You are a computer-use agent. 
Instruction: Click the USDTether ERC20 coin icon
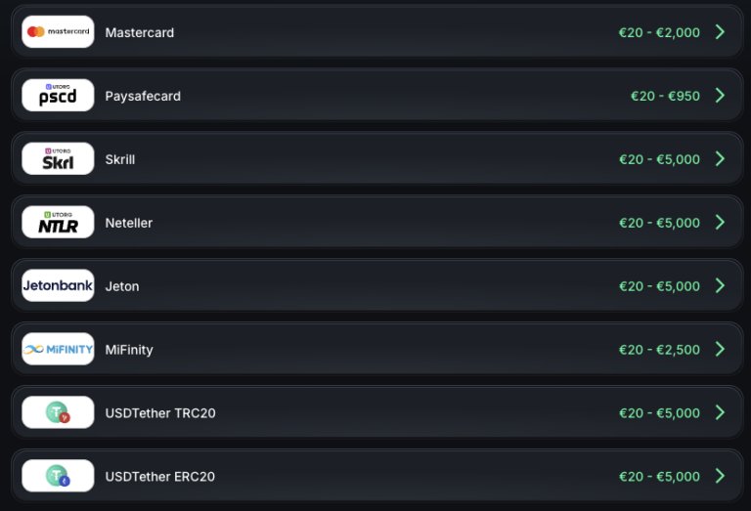[58, 476]
